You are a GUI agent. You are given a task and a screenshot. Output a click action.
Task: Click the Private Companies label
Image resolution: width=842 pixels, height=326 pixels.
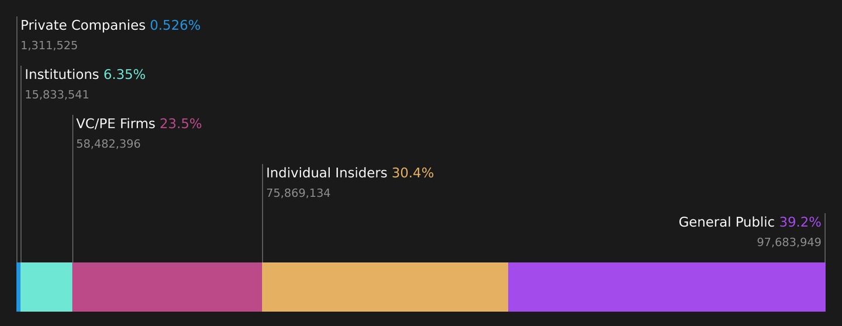[x=83, y=26]
